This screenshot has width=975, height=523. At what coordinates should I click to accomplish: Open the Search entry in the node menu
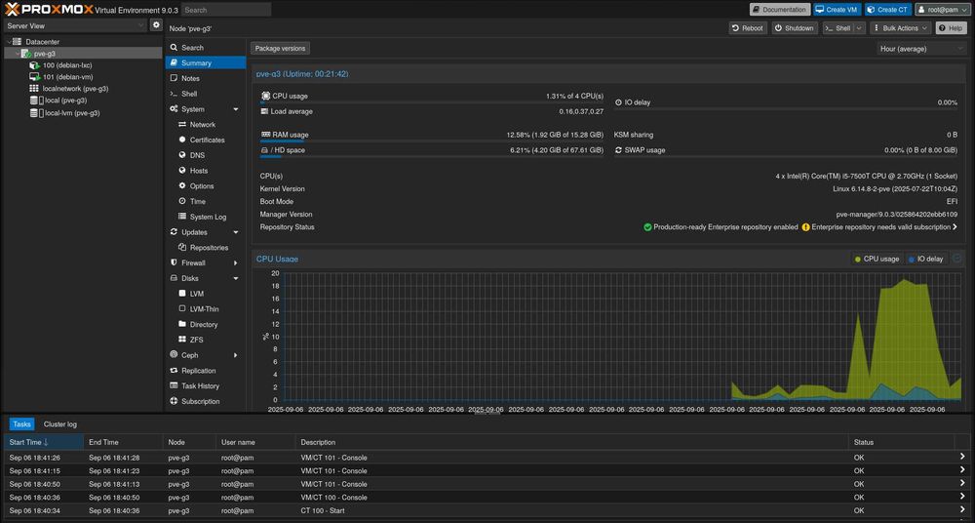pos(205,47)
